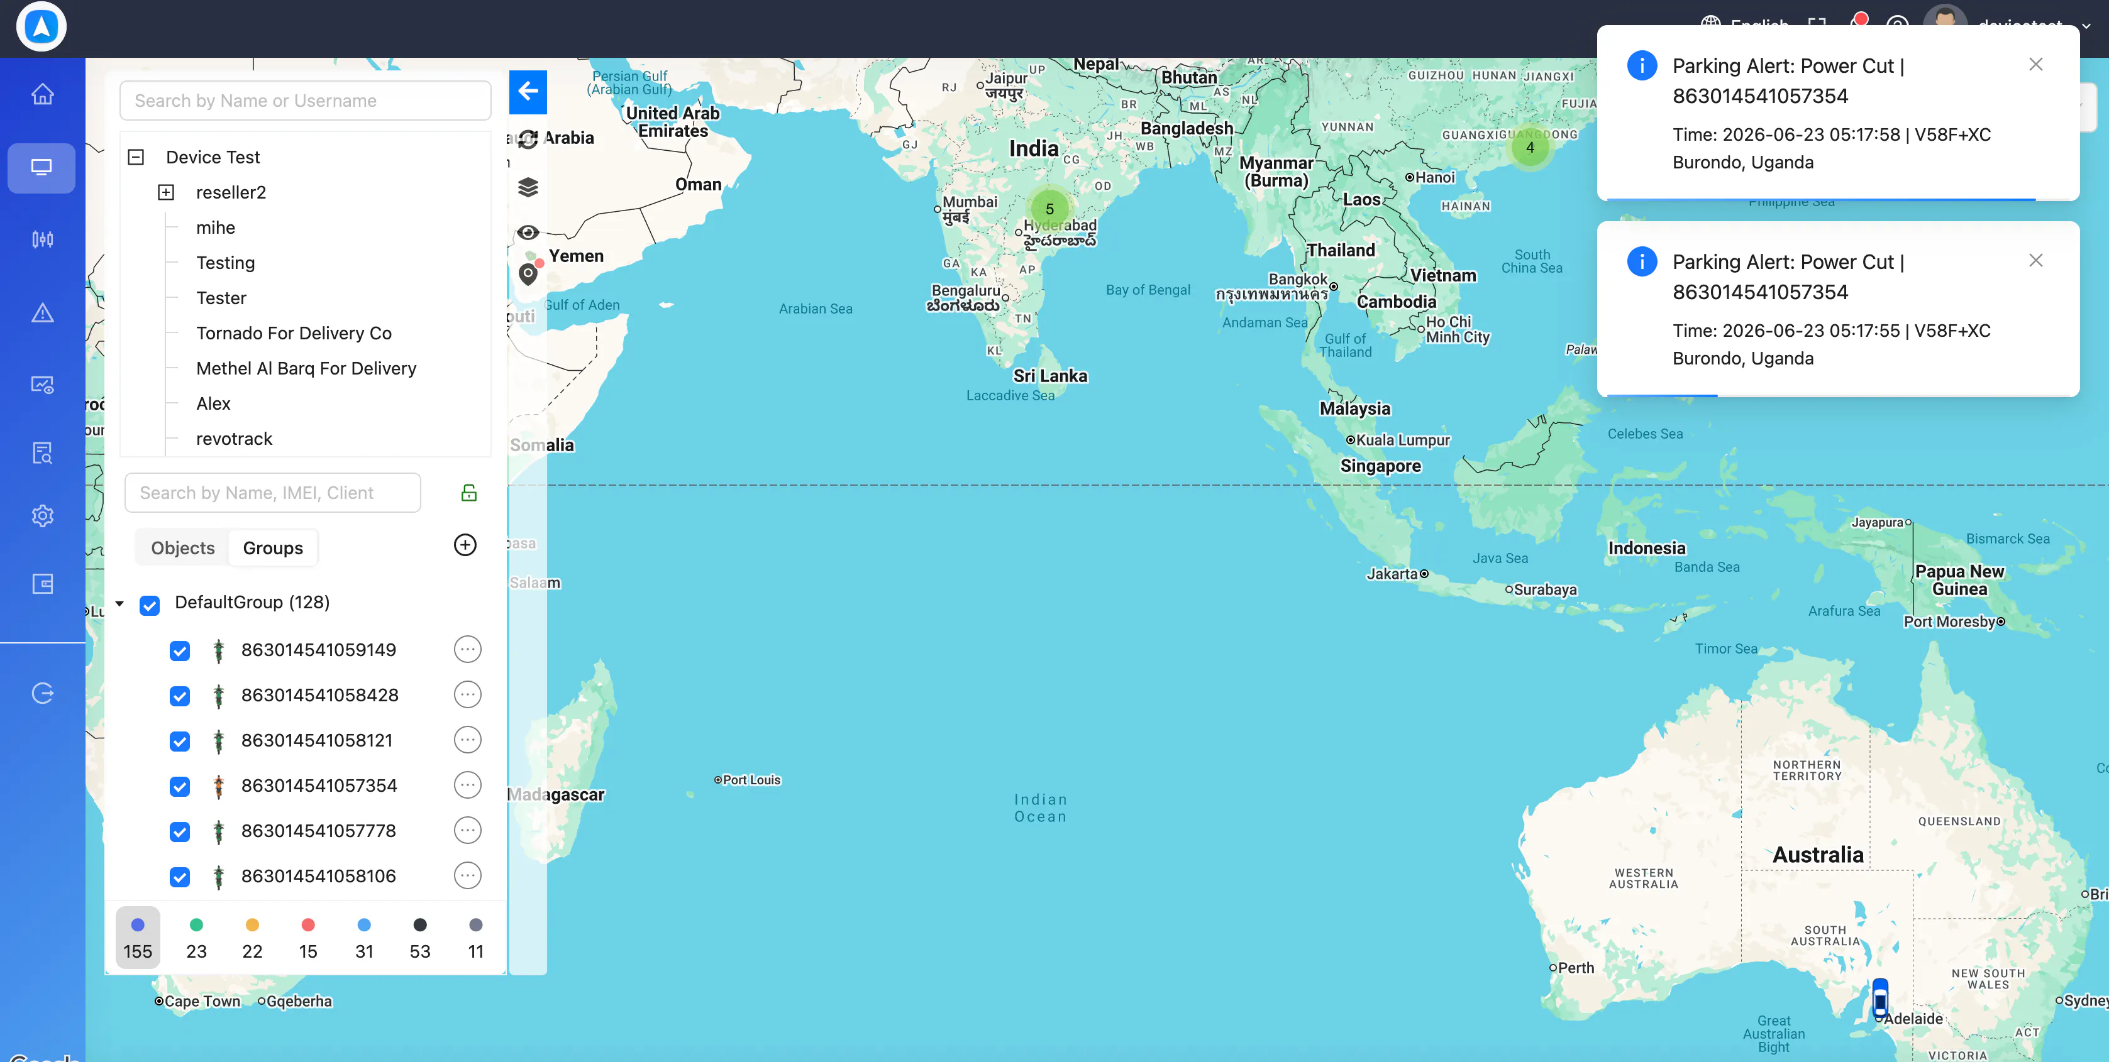Open the wallet icon in the sidebar
Image resolution: width=2109 pixels, height=1062 pixels.
(43, 583)
